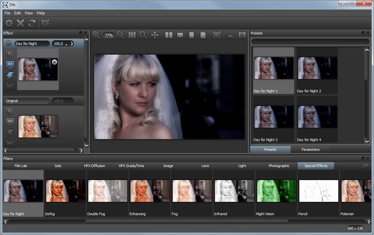Image resolution: width=374 pixels, height=235 pixels.
Task: Click the reset refresh arrows icon
Action: (32, 23)
